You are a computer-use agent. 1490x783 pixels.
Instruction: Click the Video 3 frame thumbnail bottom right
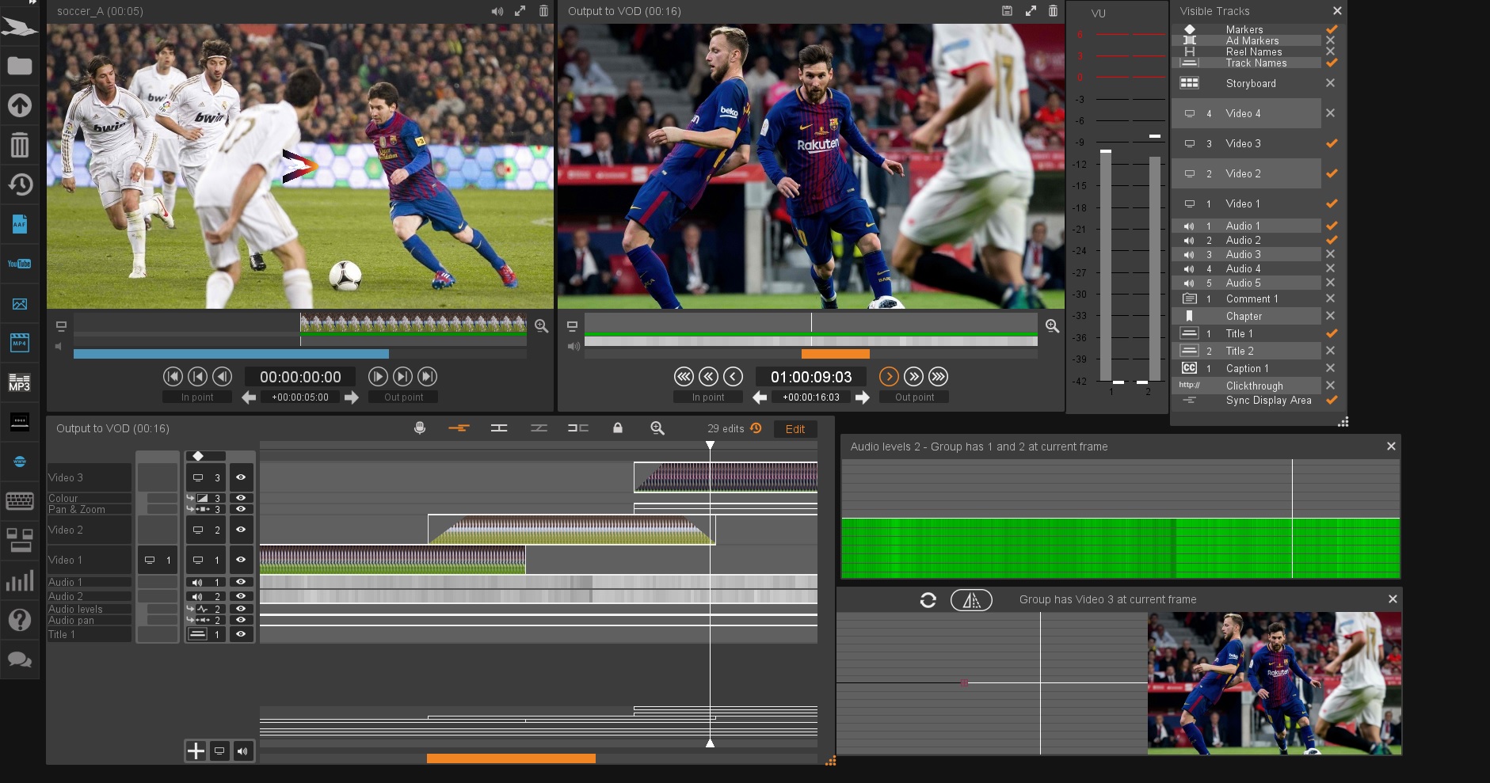pos(1275,682)
